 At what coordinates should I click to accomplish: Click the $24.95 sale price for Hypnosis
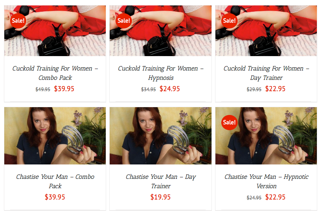[x=170, y=89]
